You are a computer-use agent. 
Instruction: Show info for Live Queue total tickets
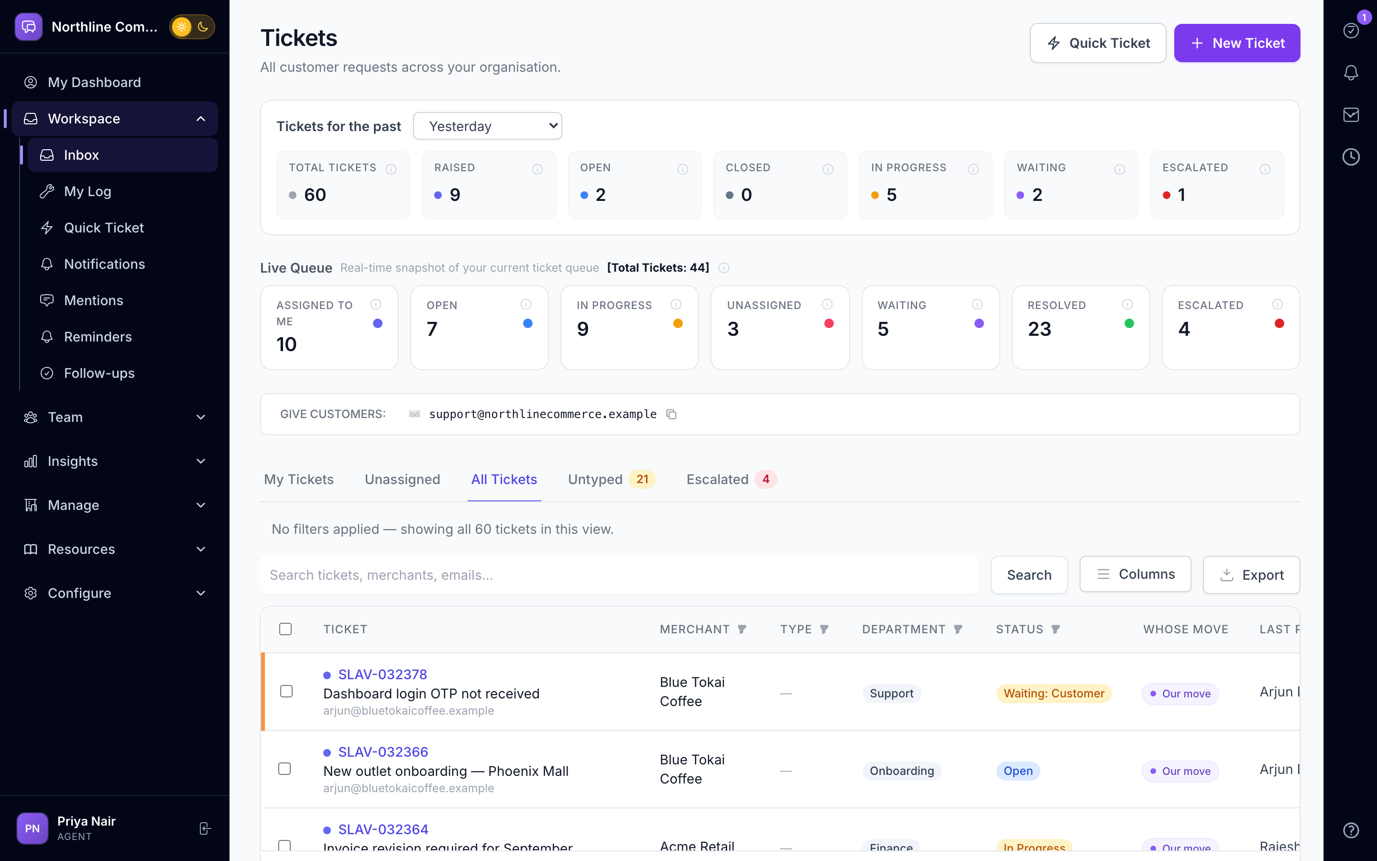pyautogui.click(x=724, y=268)
